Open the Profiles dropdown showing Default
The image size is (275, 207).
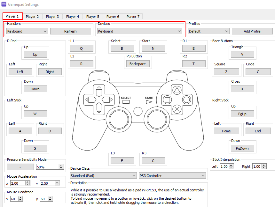pos(209,31)
